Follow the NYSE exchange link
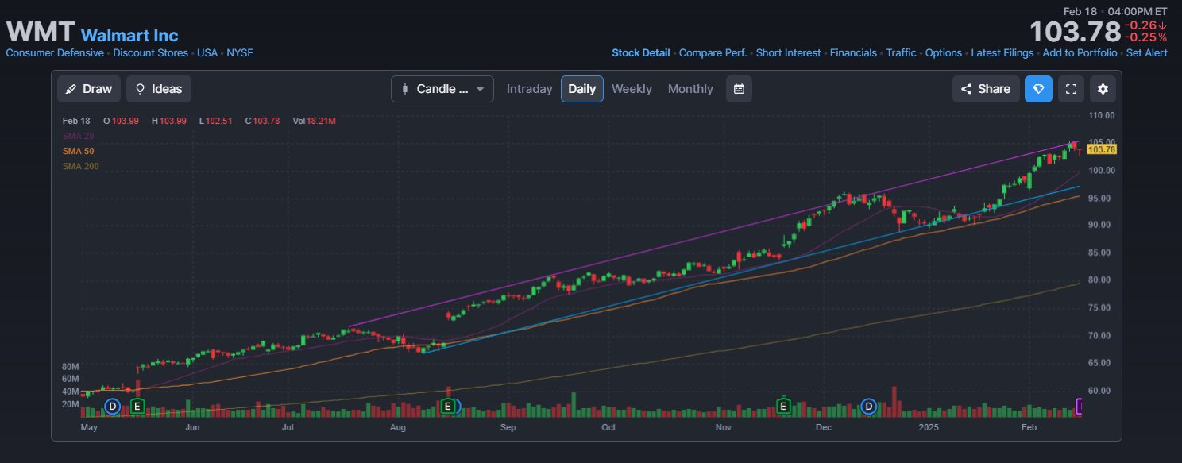The image size is (1182, 463). 240,52
